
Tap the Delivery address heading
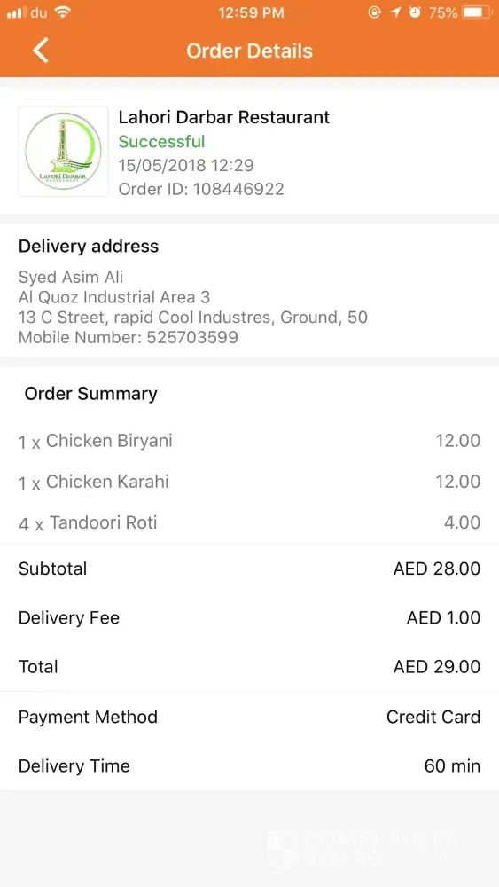click(x=89, y=246)
